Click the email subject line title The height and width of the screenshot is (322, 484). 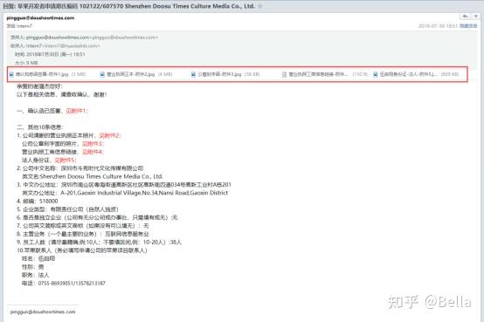(129, 6)
